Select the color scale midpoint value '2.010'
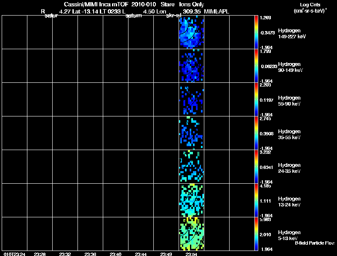The width and height of the screenshot is (337, 256). pos(265,235)
